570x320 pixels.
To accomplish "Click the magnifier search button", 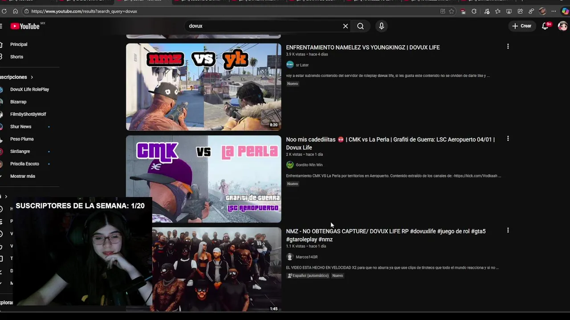I will point(360,26).
